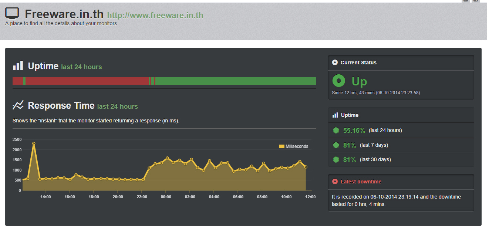Click the long red section of the uptime bar

87,81
